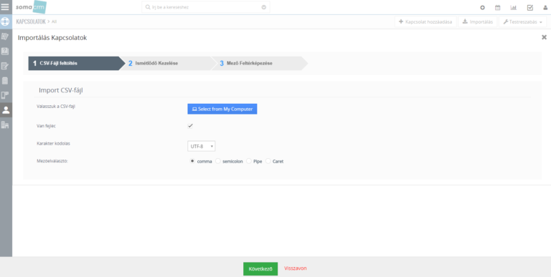This screenshot has height=277, width=551.
Task: Select step 3 Mező Feltérképezése
Action: pyautogui.click(x=259, y=64)
